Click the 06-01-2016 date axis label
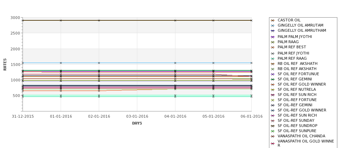This screenshot has height=148, width=338. [x=252, y=116]
